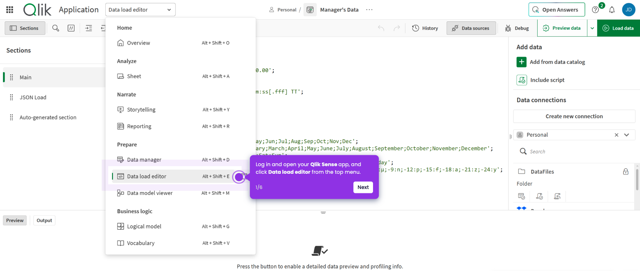Clear the Personal space selection
Image resolution: width=640 pixels, height=271 pixels.
tap(616, 135)
